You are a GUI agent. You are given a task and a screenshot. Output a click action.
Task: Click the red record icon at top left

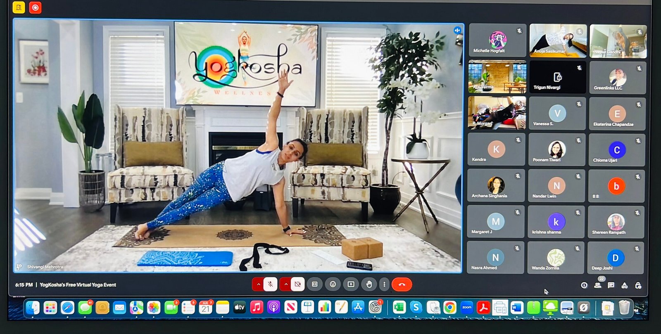(36, 7)
